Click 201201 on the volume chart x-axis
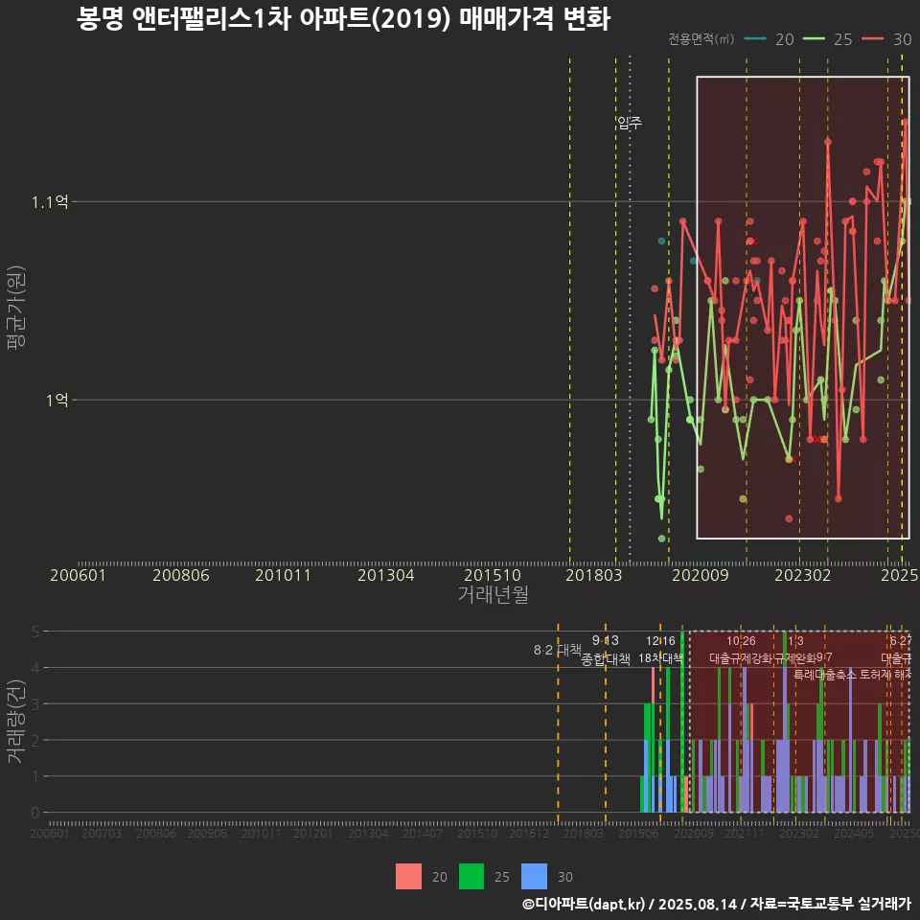 point(313,833)
